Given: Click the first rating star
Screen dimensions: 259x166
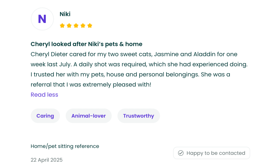Looking at the screenshot, I should tap(62, 26).
